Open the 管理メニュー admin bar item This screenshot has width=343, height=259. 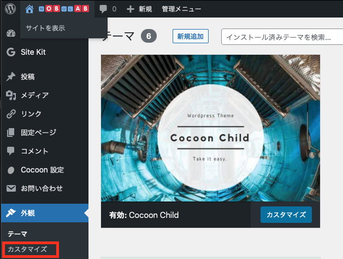click(x=181, y=9)
